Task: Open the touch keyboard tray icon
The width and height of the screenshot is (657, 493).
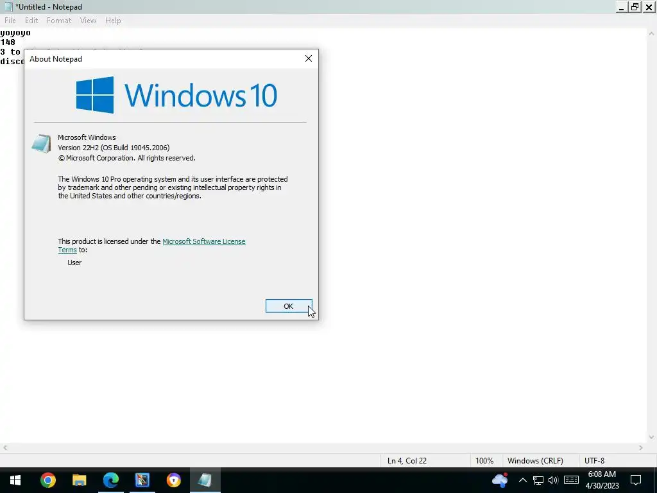Action: pos(571,480)
